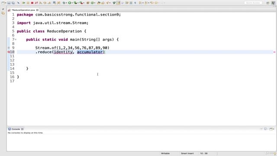277x156 pixels.
Task: Open the New wizard dropdown arrow
Action: tap(6, 3)
